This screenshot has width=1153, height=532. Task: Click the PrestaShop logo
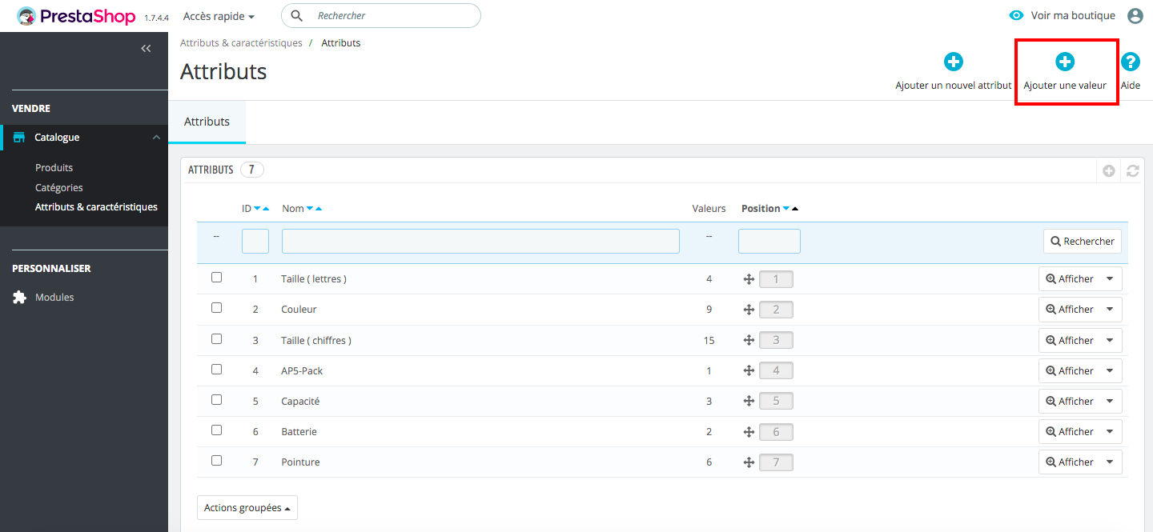click(x=77, y=16)
